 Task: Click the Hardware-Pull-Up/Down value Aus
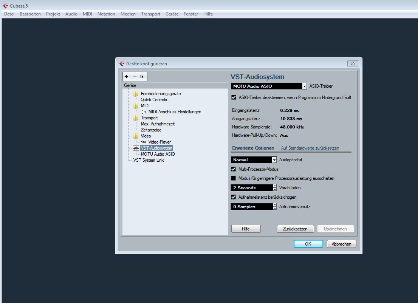284,135
